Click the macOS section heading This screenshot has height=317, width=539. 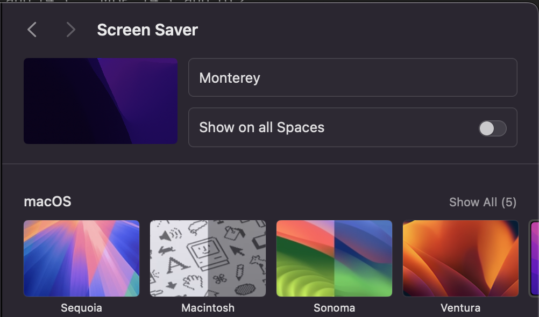pyautogui.click(x=47, y=201)
